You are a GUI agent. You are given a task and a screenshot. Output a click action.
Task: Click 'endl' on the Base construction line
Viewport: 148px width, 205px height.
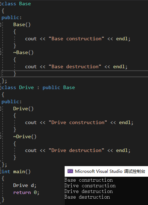[122, 39]
